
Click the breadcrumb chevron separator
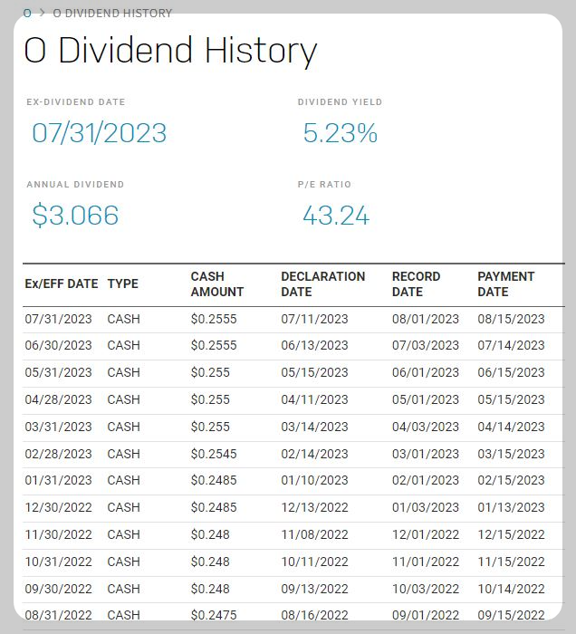tap(42, 13)
